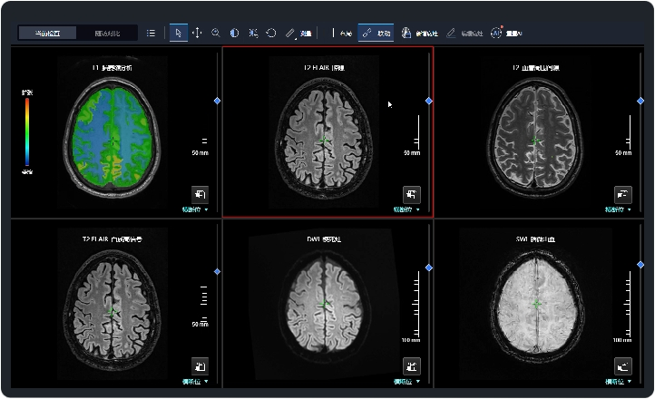Toggle the layout option left of linking
This screenshot has width=655, height=399.
click(x=342, y=33)
